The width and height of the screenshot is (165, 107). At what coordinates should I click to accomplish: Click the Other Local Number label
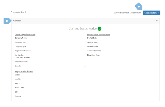(23, 57)
